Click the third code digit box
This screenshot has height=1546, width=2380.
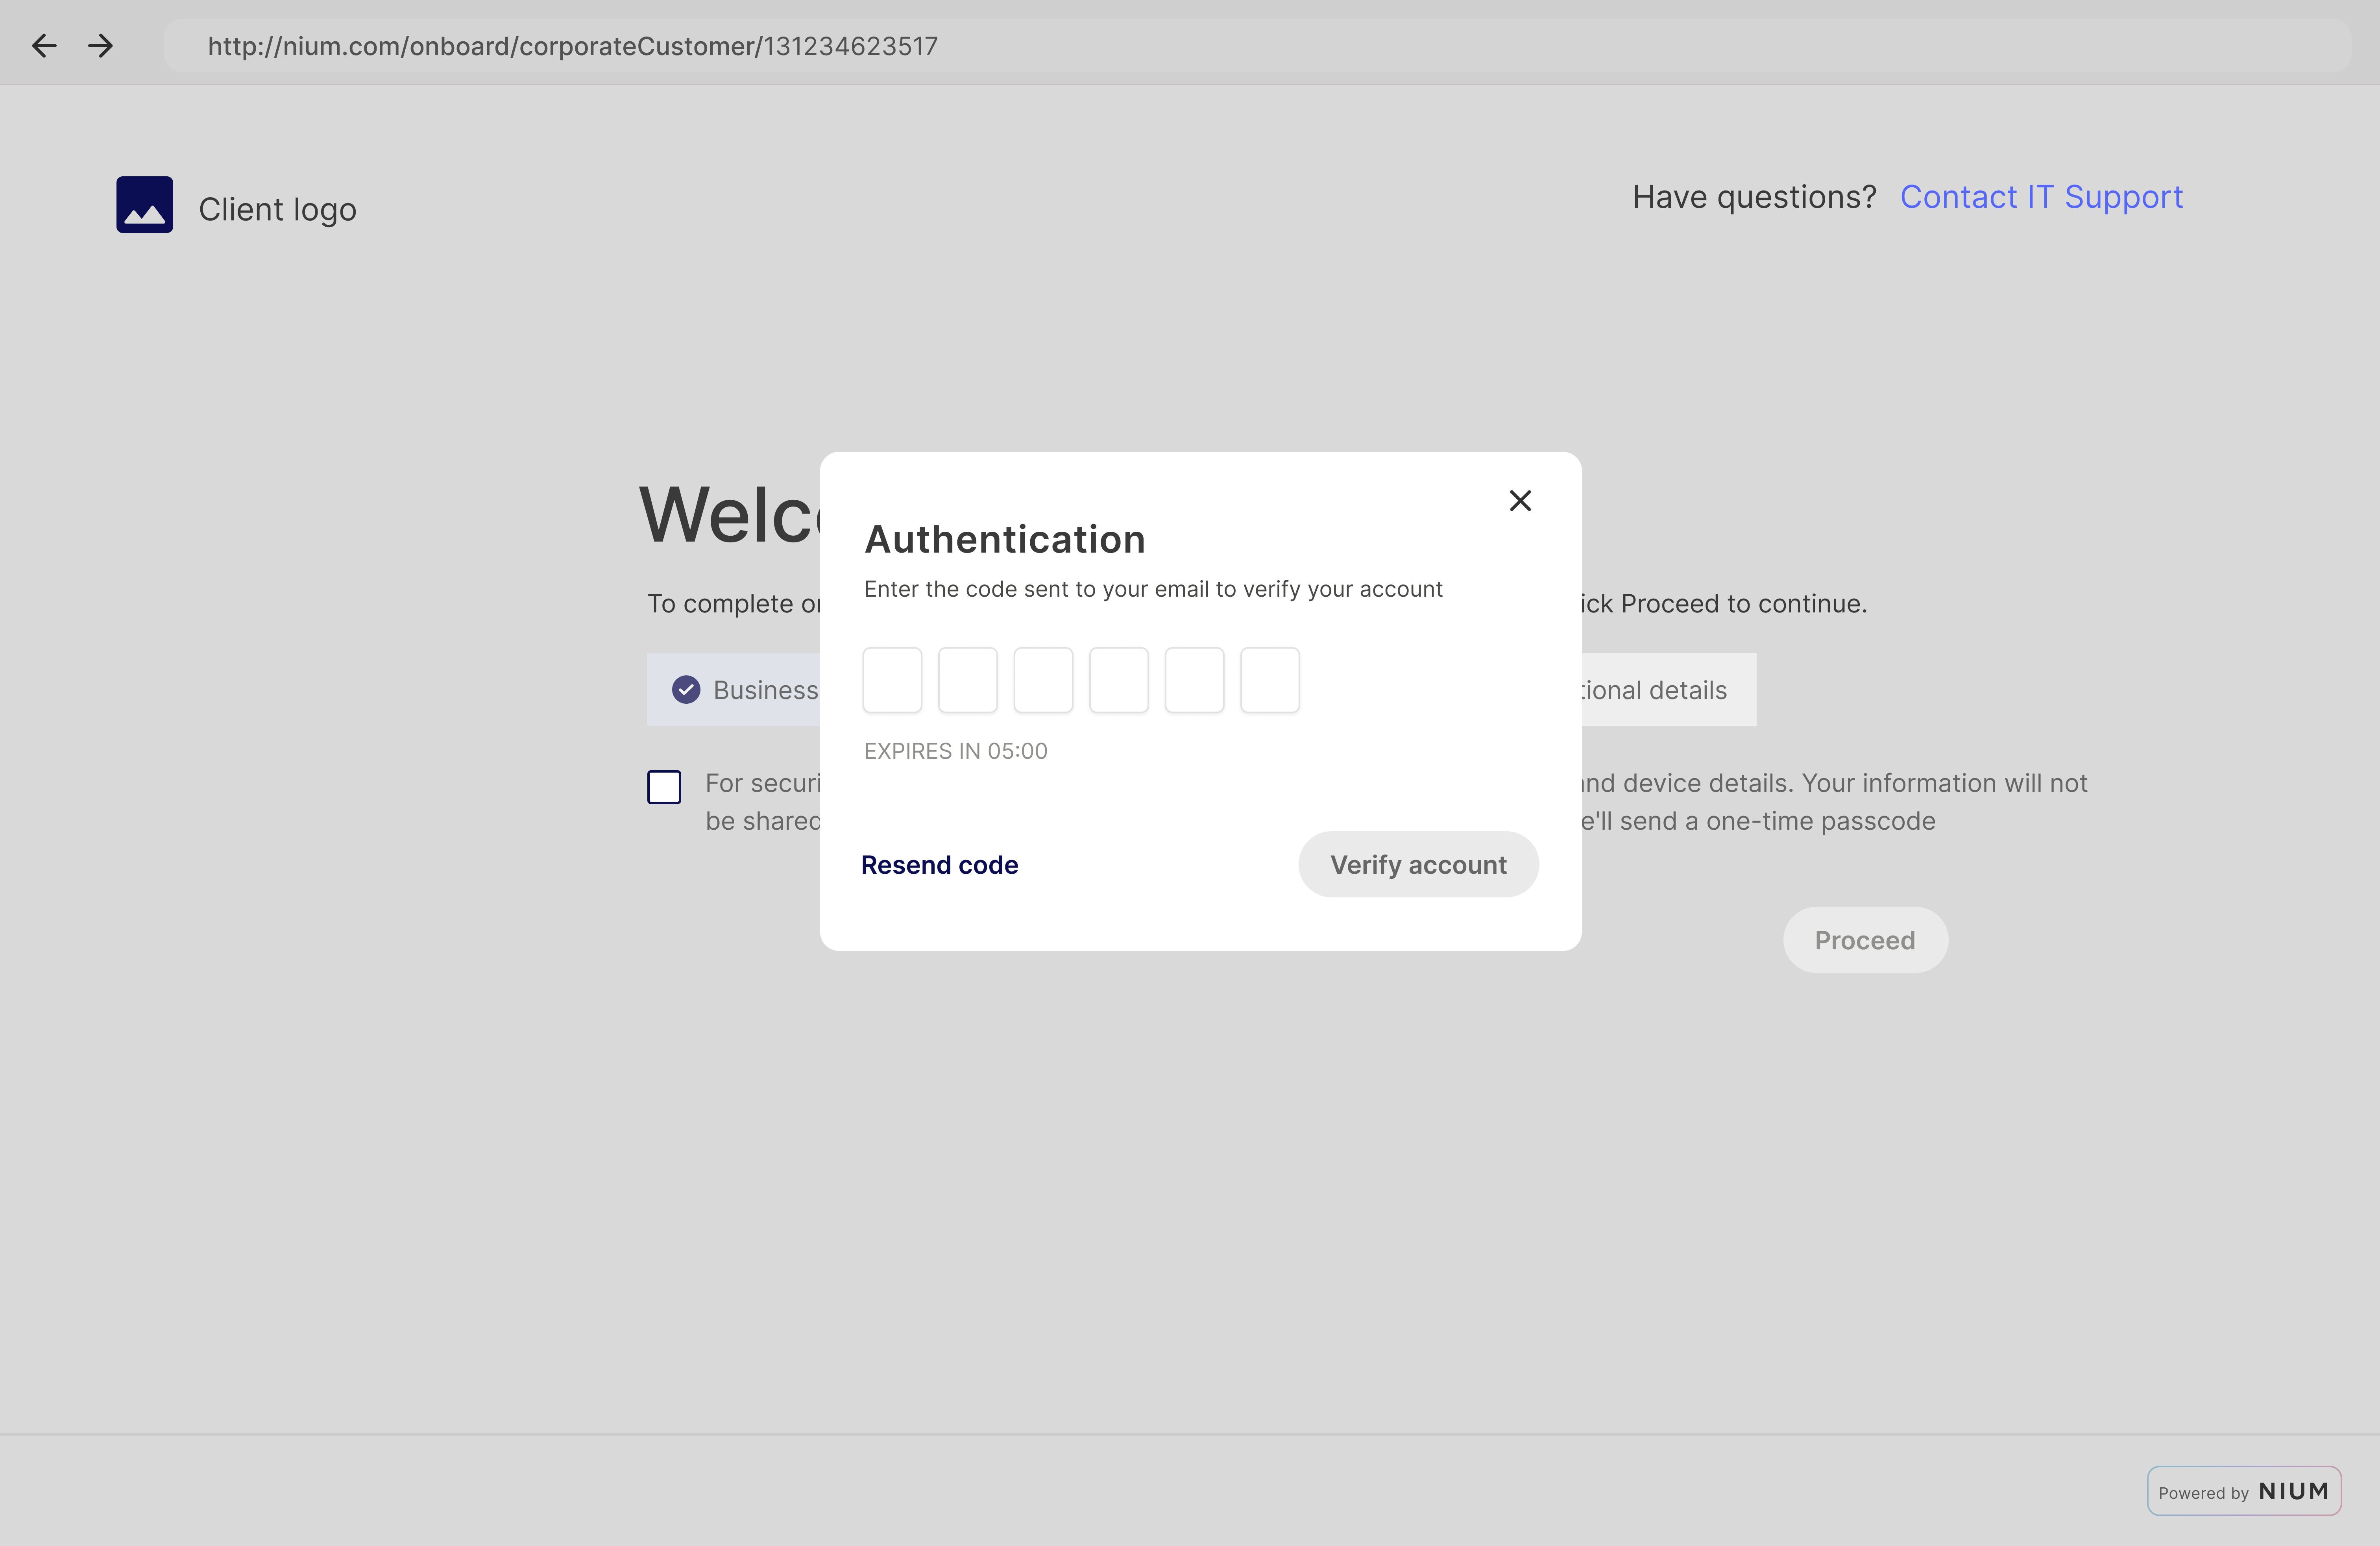pyautogui.click(x=1043, y=680)
